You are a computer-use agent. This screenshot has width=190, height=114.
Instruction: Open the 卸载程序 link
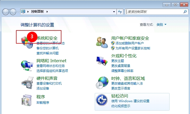click(43, 103)
